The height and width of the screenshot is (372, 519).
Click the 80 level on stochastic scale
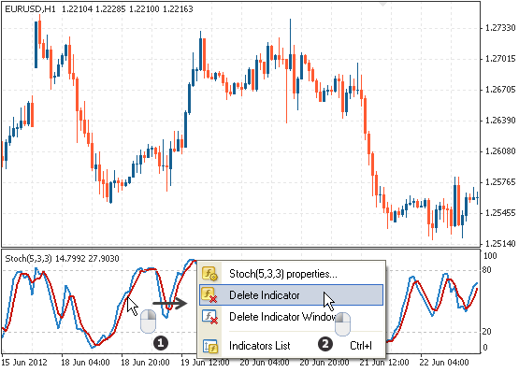pos(486,270)
